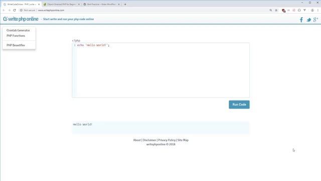Close the Object-Oriented PHP tab
321x181 pixels.
click(79, 5)
